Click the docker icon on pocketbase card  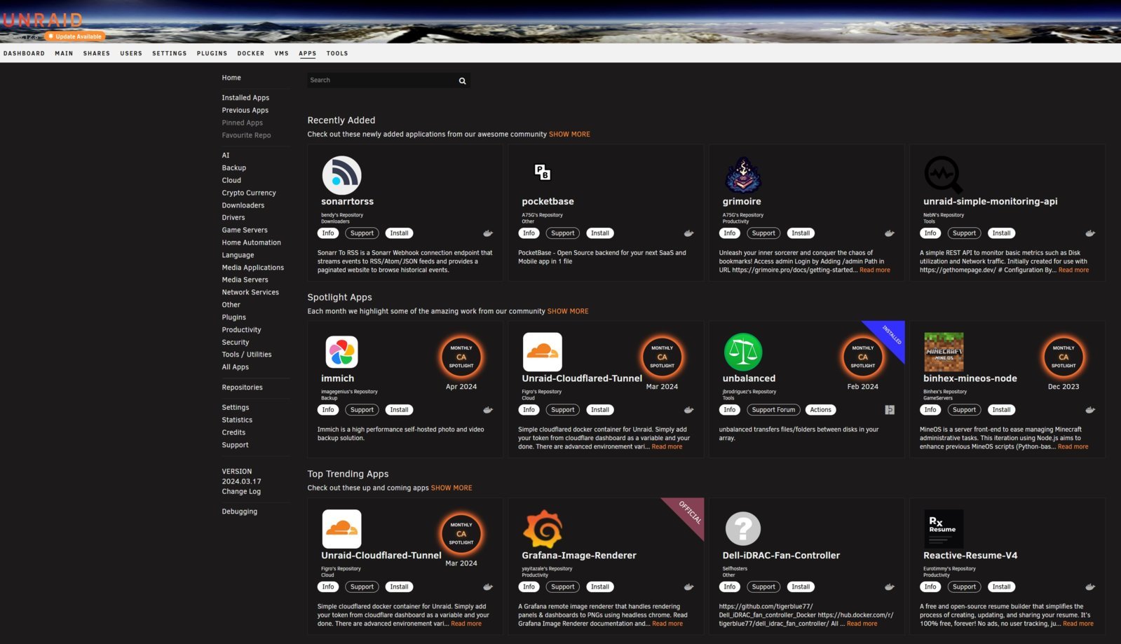(x=688, y=233)
